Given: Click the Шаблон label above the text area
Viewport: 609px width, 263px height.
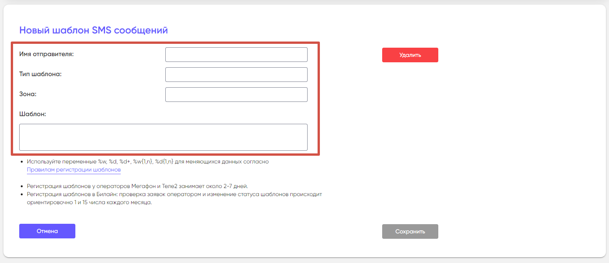Looking at the screenshot, I should pos(33,114).
